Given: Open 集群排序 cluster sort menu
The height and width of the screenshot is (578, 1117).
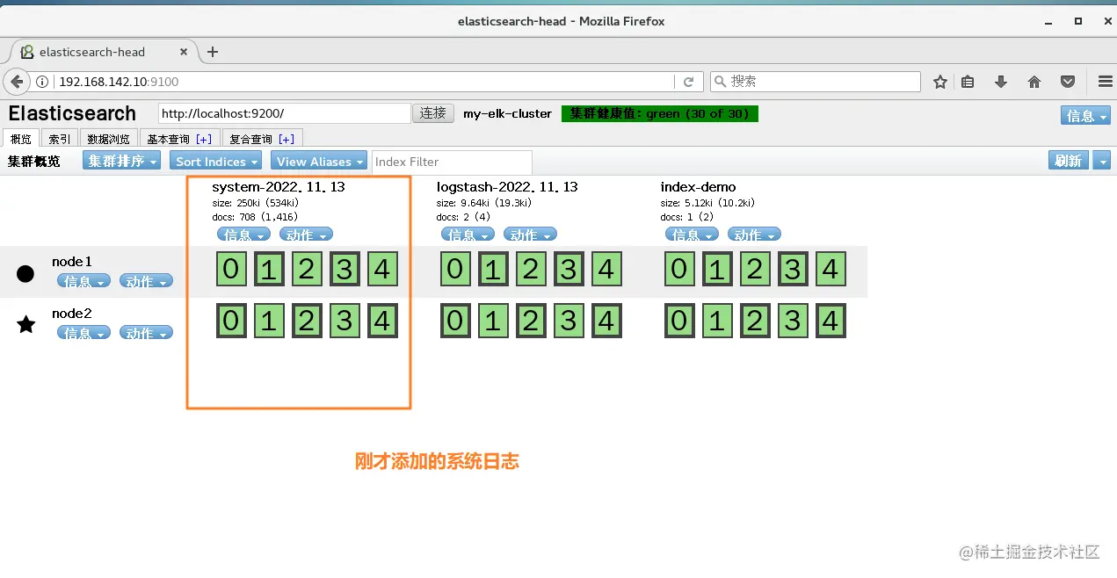Looking at the screenshot, I should [120, 161].
